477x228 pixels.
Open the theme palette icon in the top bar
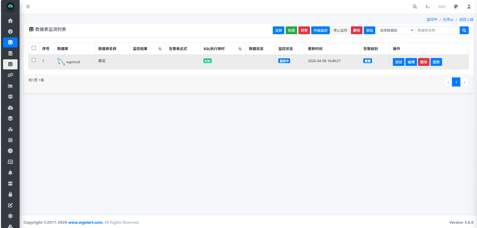click(x=456, y=7)
